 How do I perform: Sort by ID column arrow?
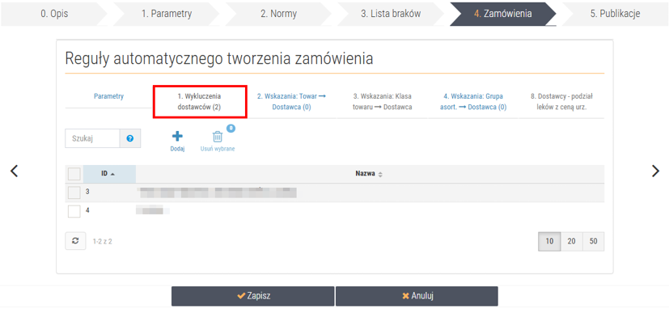coord(112,174)
